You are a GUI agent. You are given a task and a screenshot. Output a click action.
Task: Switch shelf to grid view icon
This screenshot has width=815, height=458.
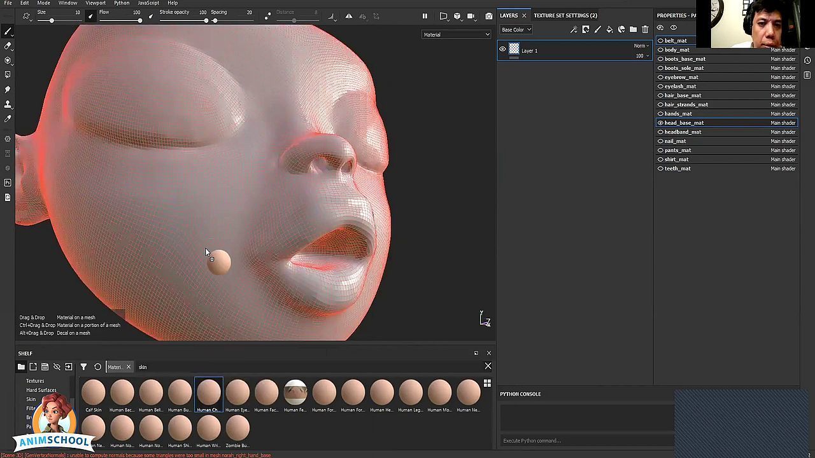point(487,383)
